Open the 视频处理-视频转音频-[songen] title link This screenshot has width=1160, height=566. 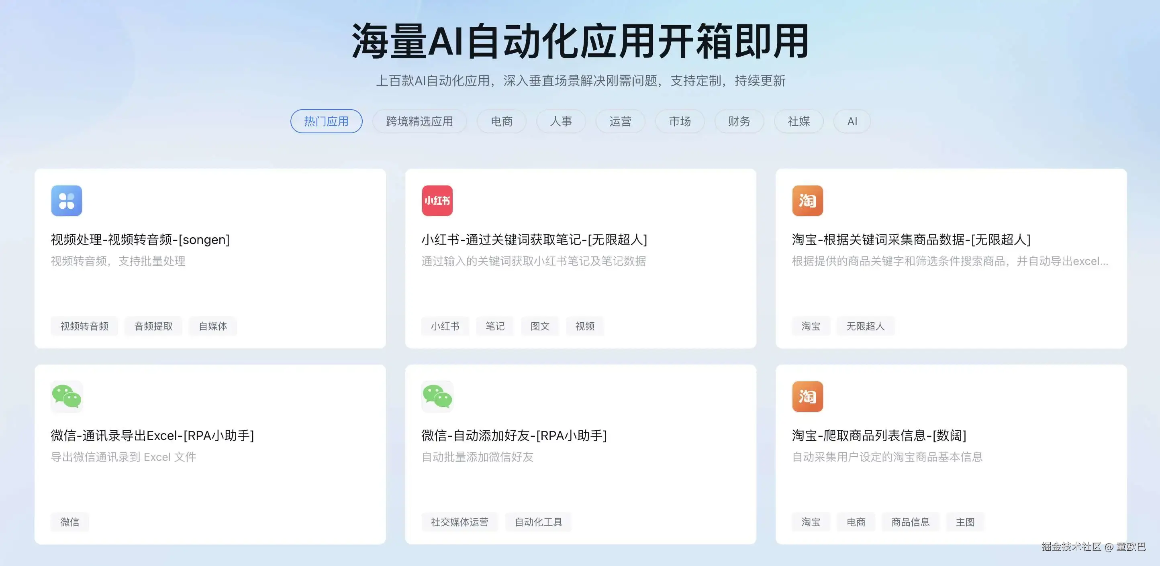tap(140, 240)
